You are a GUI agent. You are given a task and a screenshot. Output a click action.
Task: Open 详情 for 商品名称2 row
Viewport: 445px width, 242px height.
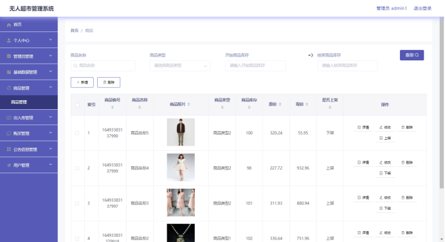[x=363, y=233]
